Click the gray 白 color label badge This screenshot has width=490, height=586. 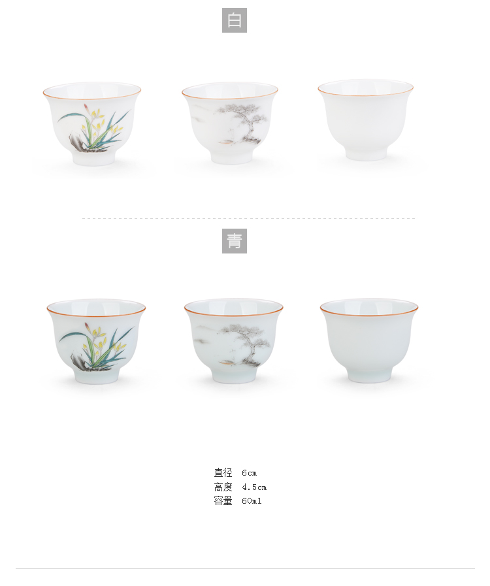(235, 20)
